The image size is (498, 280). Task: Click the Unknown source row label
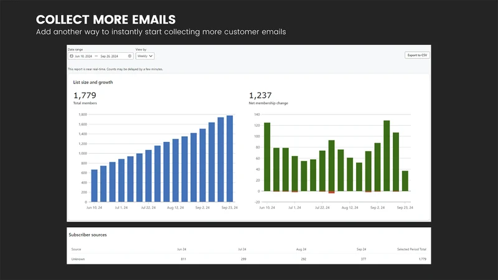click(78, 259)
